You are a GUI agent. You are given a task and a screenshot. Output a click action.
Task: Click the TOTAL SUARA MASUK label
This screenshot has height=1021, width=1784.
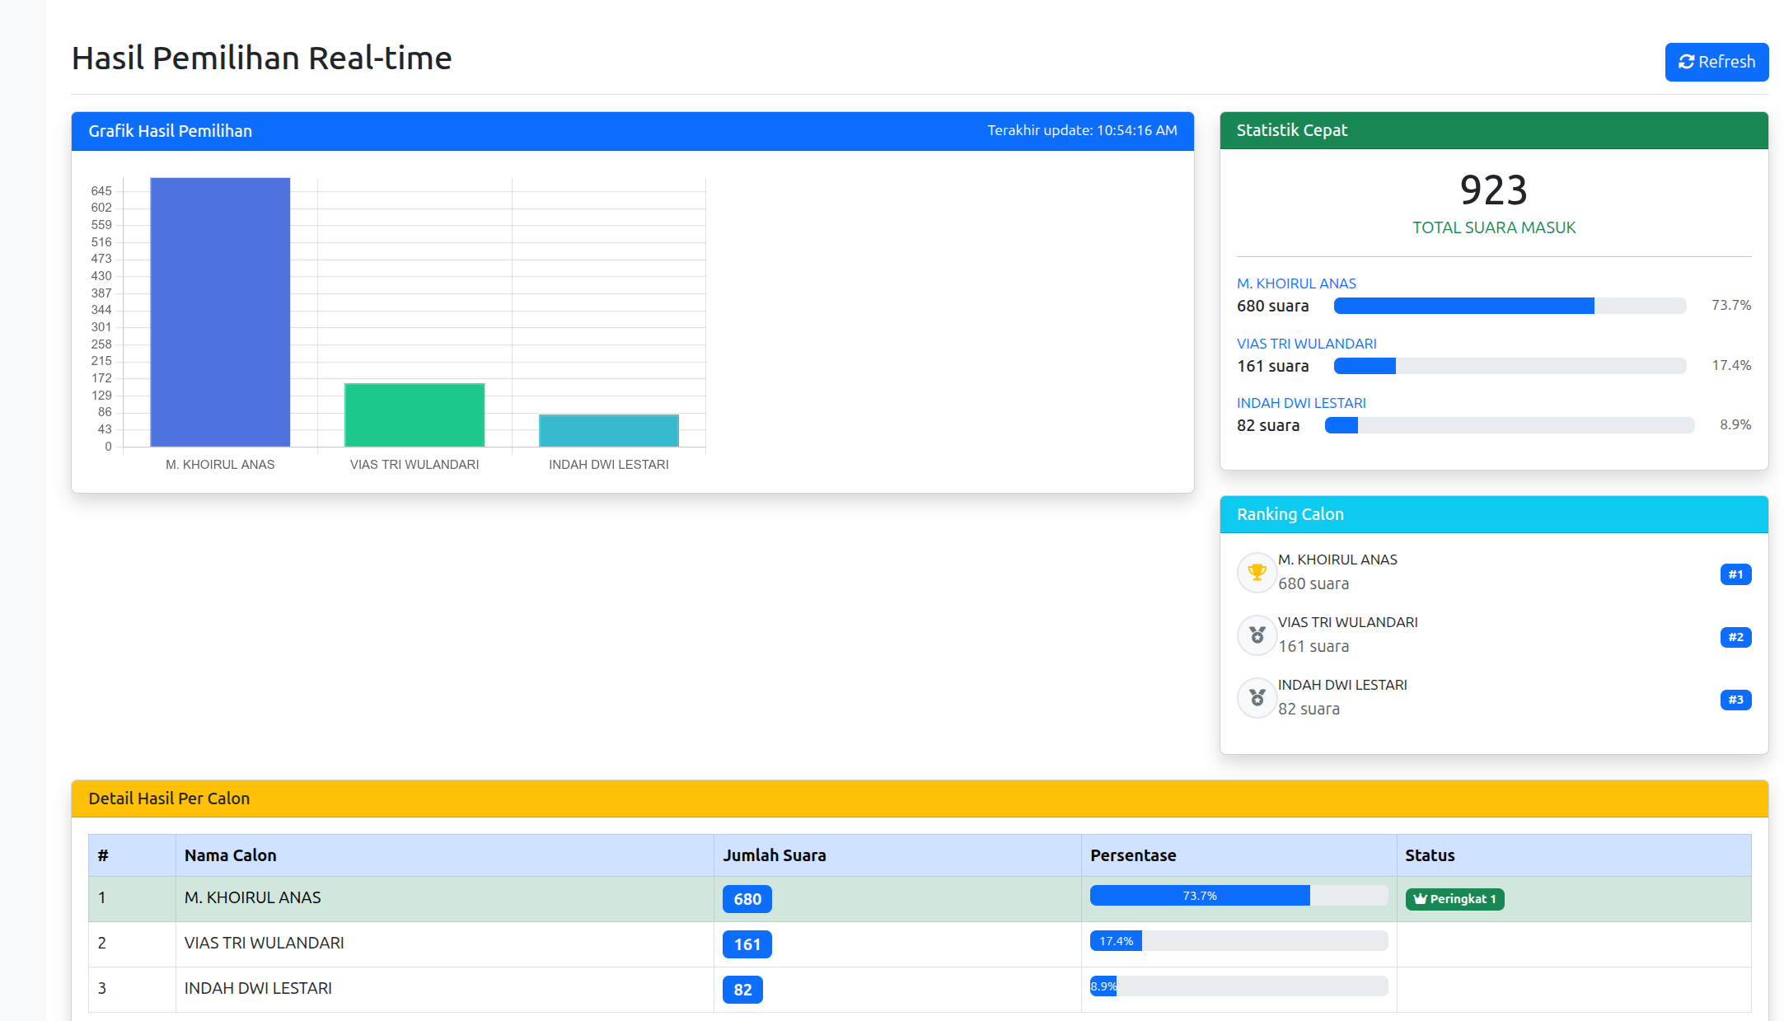pyautogui.click(x=1494, y=228)
